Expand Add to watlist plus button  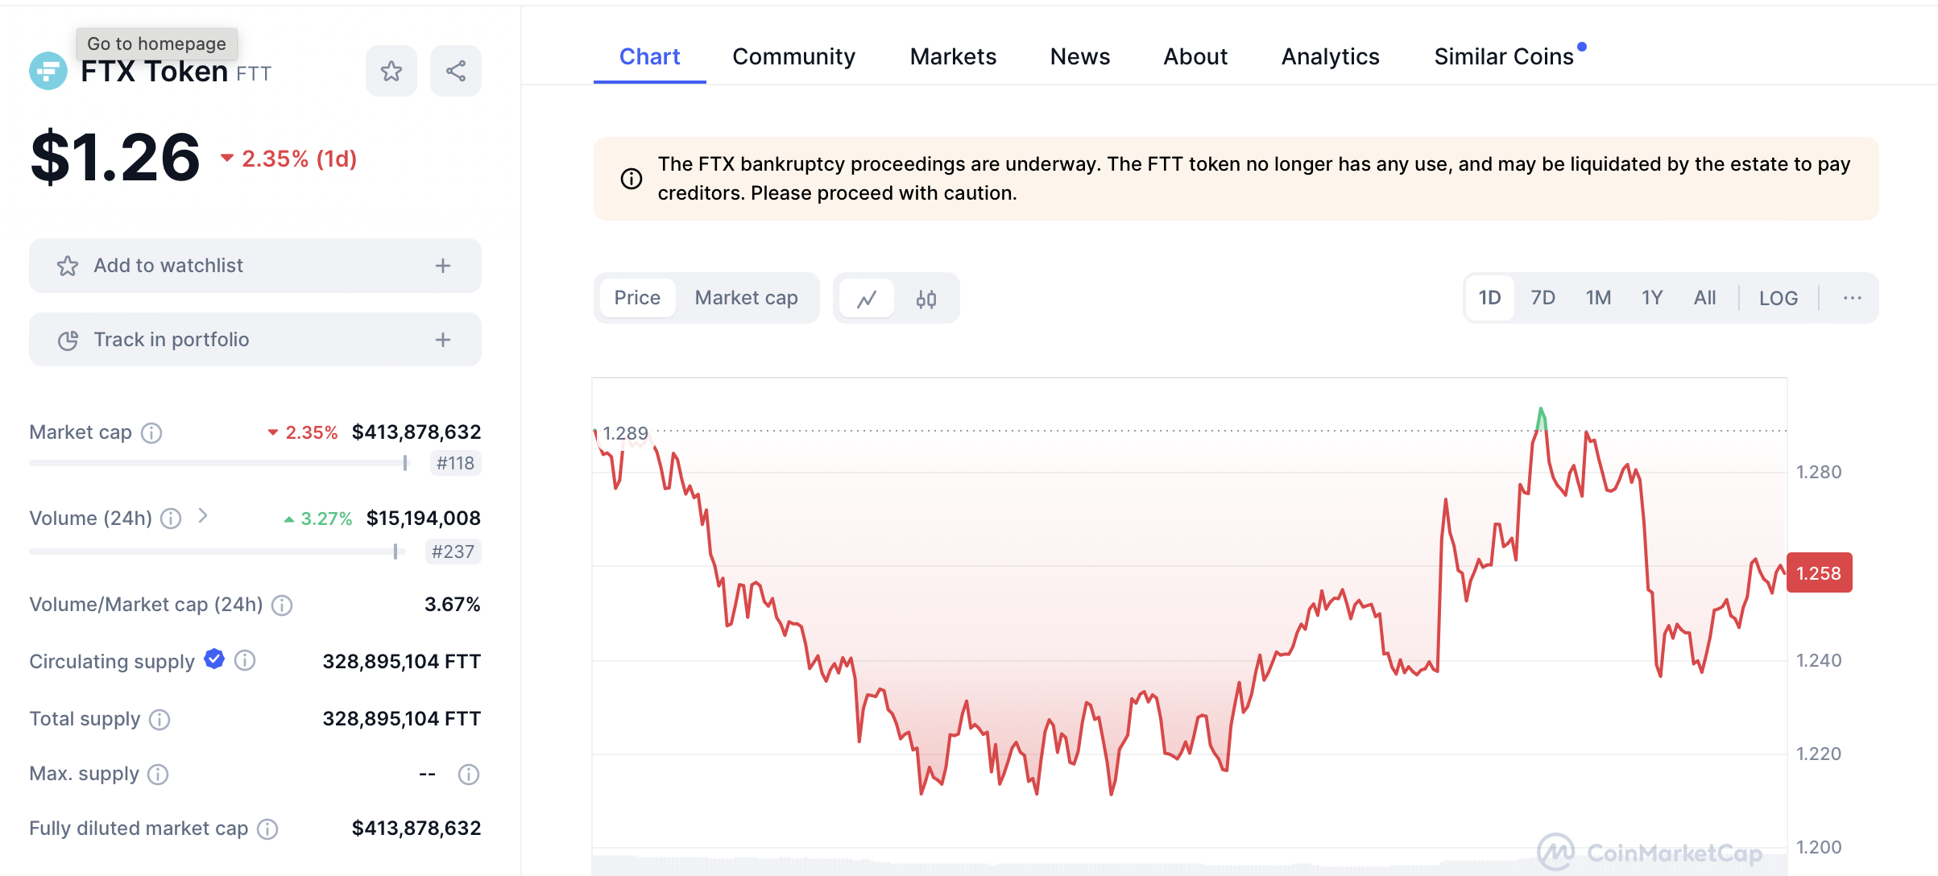point(443,266)
